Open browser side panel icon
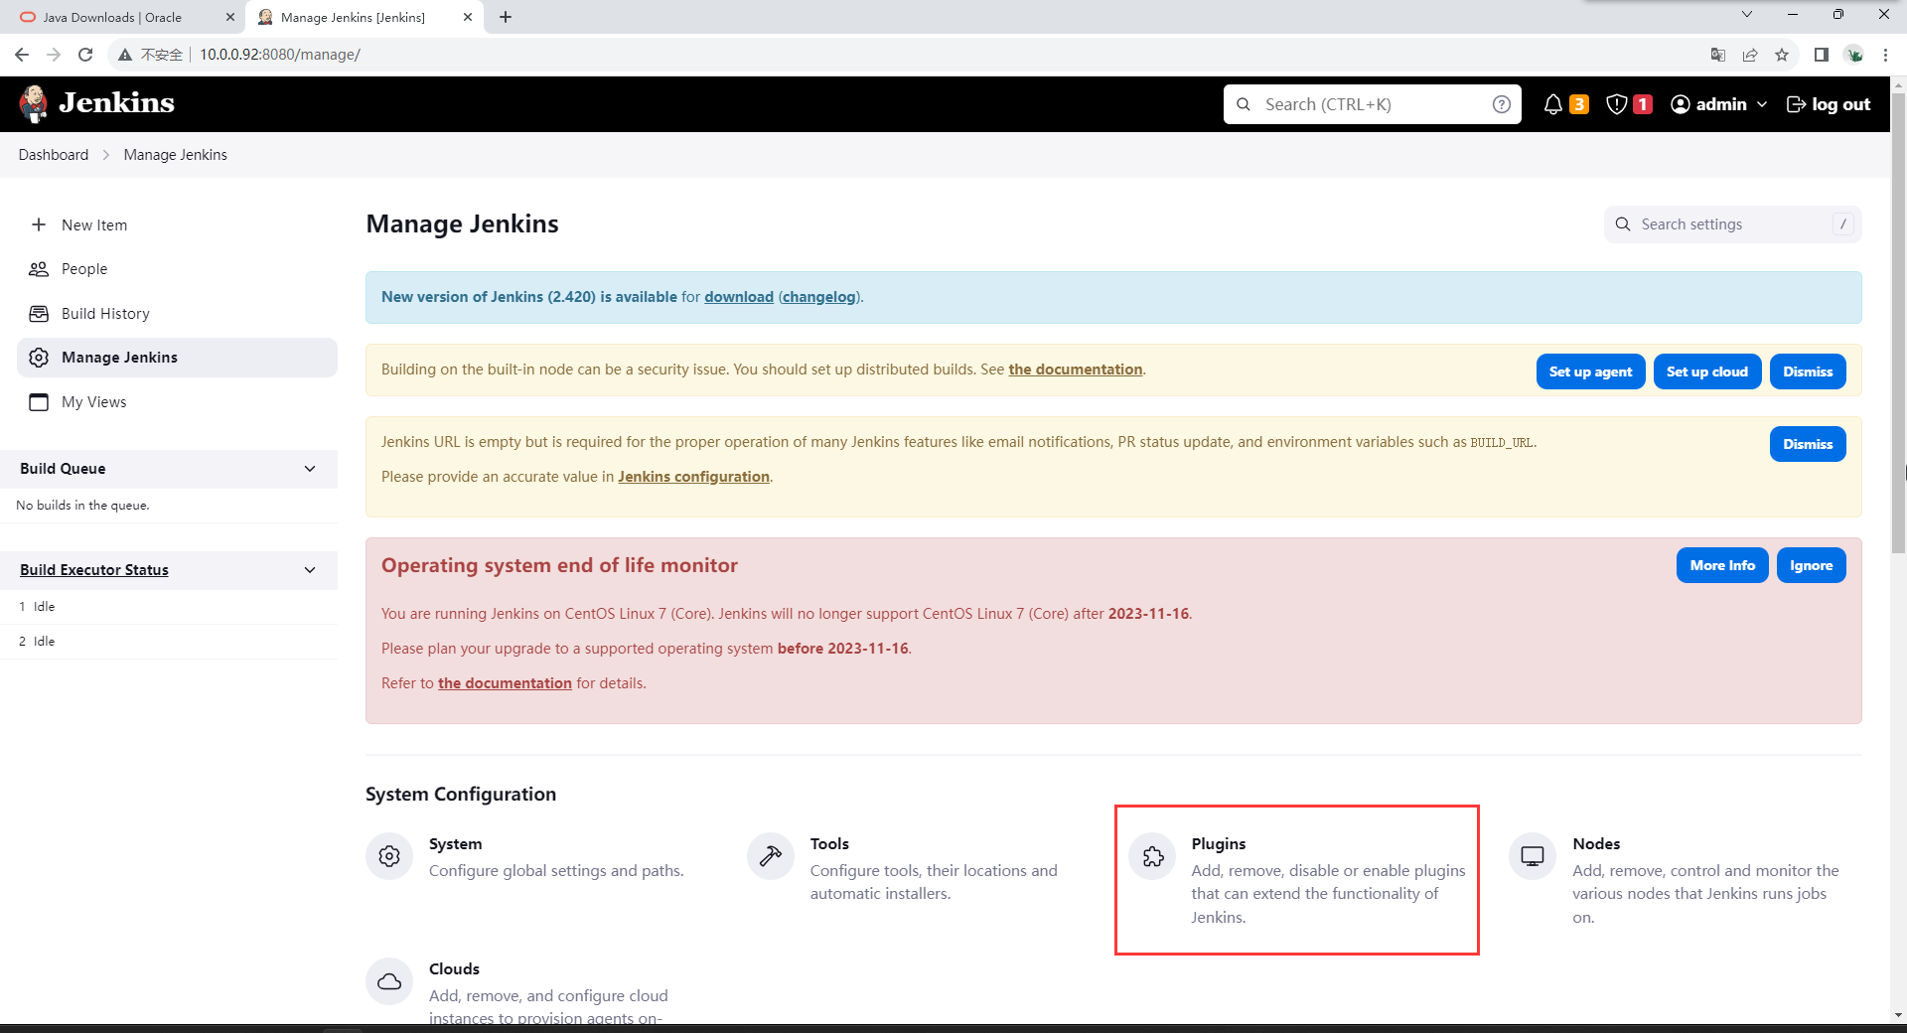The height and width of the screenshot is (1033, 1907). coord(1822,55)
